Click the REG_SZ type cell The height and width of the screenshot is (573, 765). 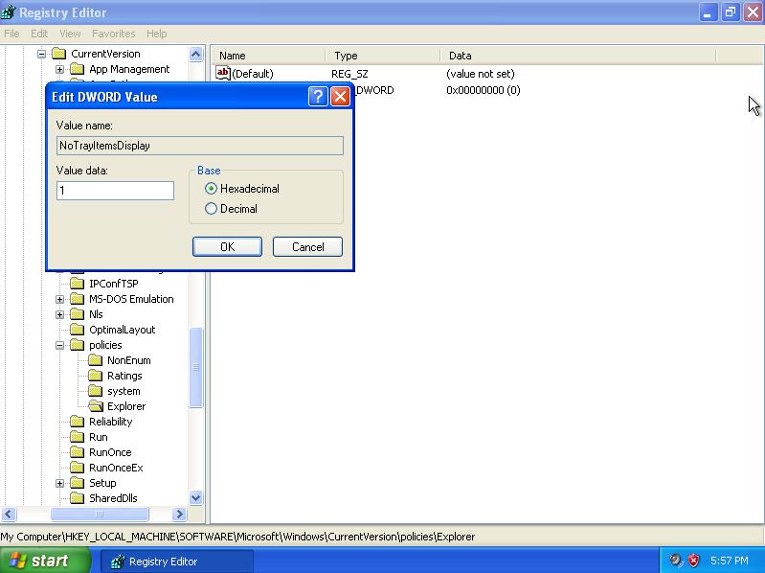coord(349,74)
